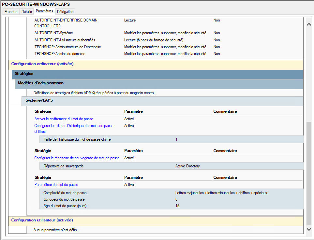
Task: Click Activé beside Configurer le répertoire de sauvegarde
Action: point(129,158)
